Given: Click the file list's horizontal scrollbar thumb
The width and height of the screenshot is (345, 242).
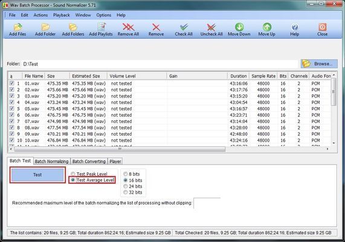Looking at the screenshot, I should 120,149.
